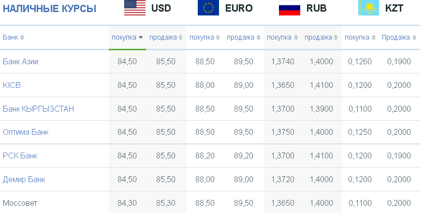Open the Демир Банк link

24,180
